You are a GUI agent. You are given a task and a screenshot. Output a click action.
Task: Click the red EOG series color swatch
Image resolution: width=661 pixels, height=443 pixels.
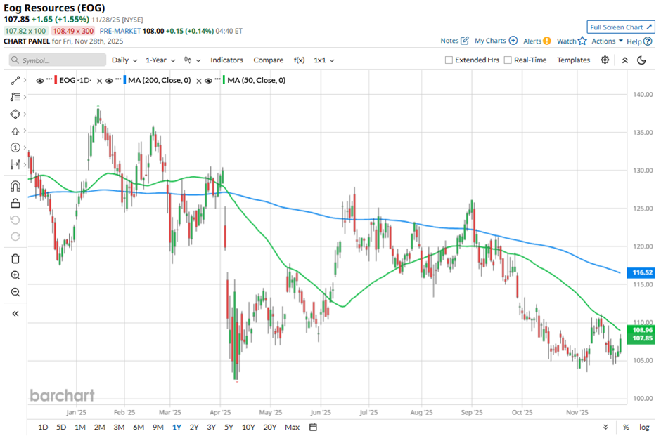56,80
